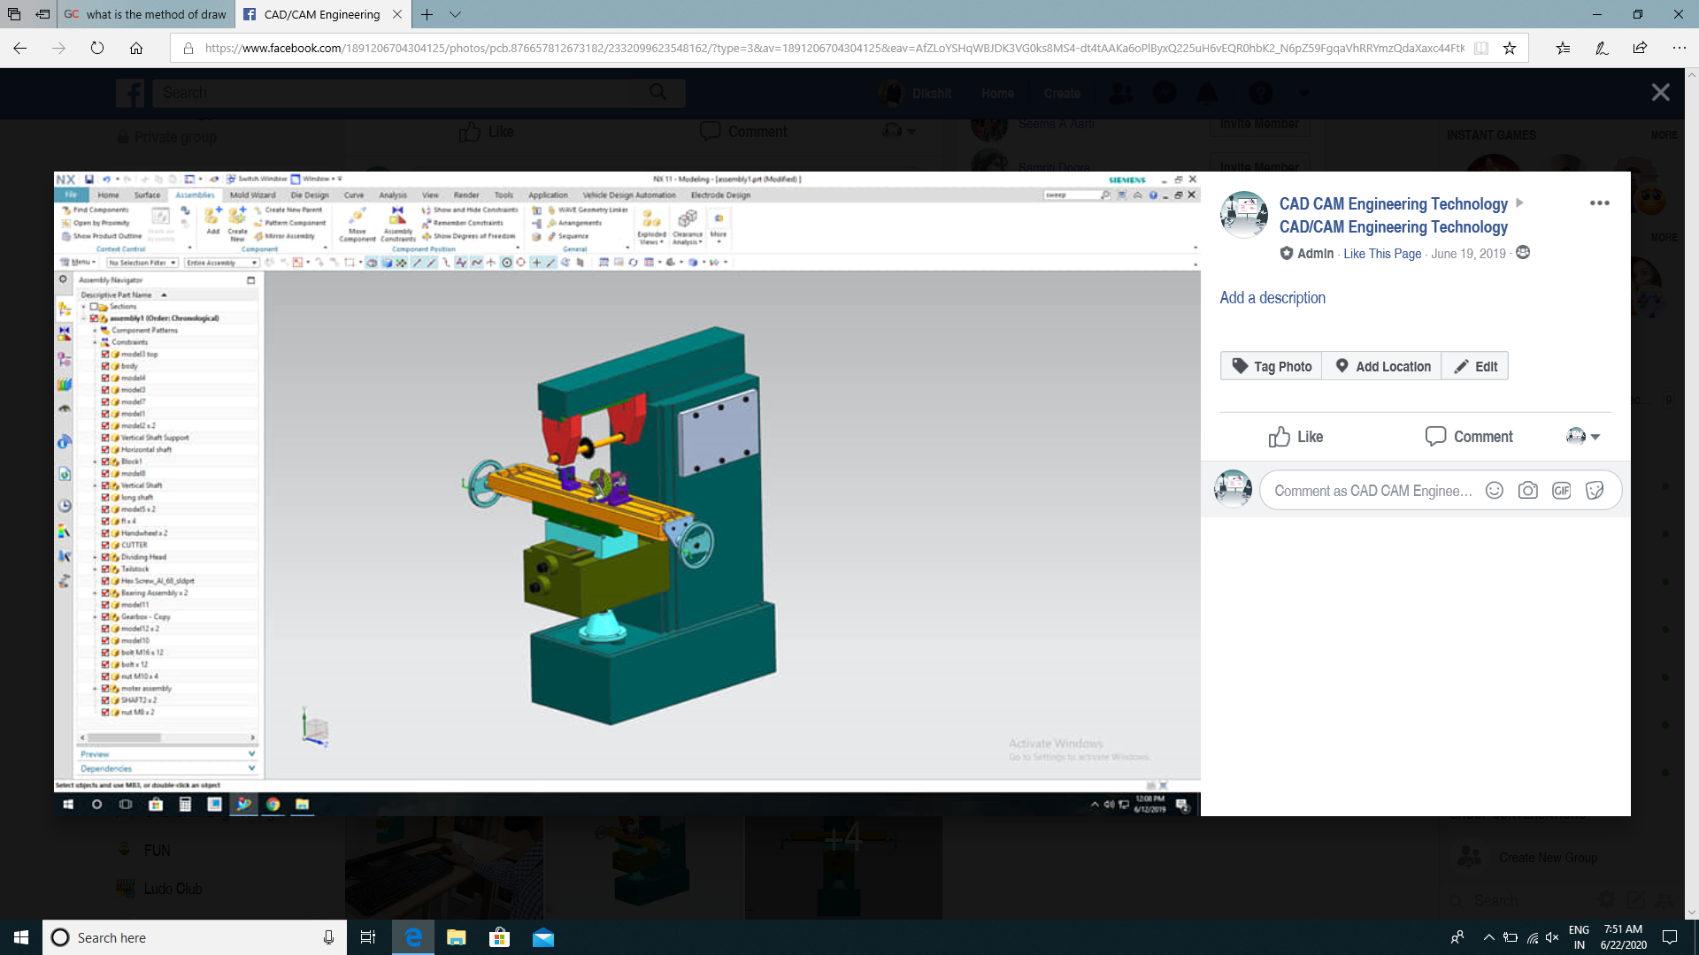Click Add a description link

coord(1272,298)
